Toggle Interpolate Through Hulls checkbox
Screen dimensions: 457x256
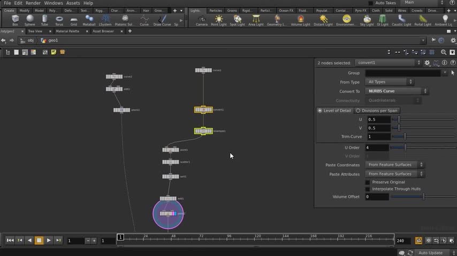(x=368, y=189)
